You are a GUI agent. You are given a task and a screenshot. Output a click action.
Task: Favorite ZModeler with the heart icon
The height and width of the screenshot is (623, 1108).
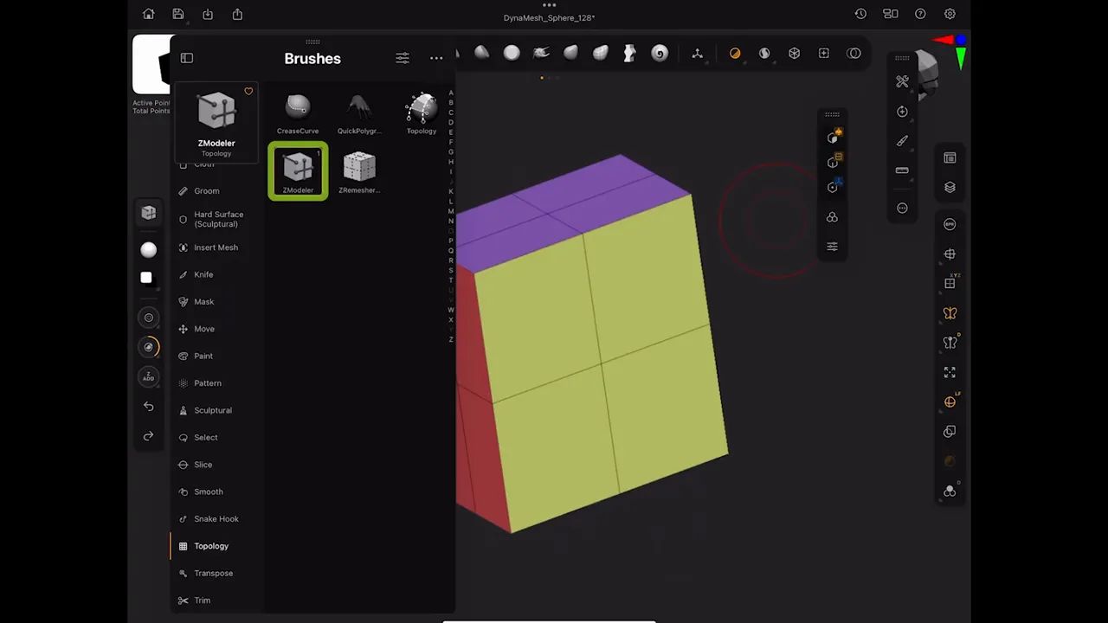[x=248, y=91]
